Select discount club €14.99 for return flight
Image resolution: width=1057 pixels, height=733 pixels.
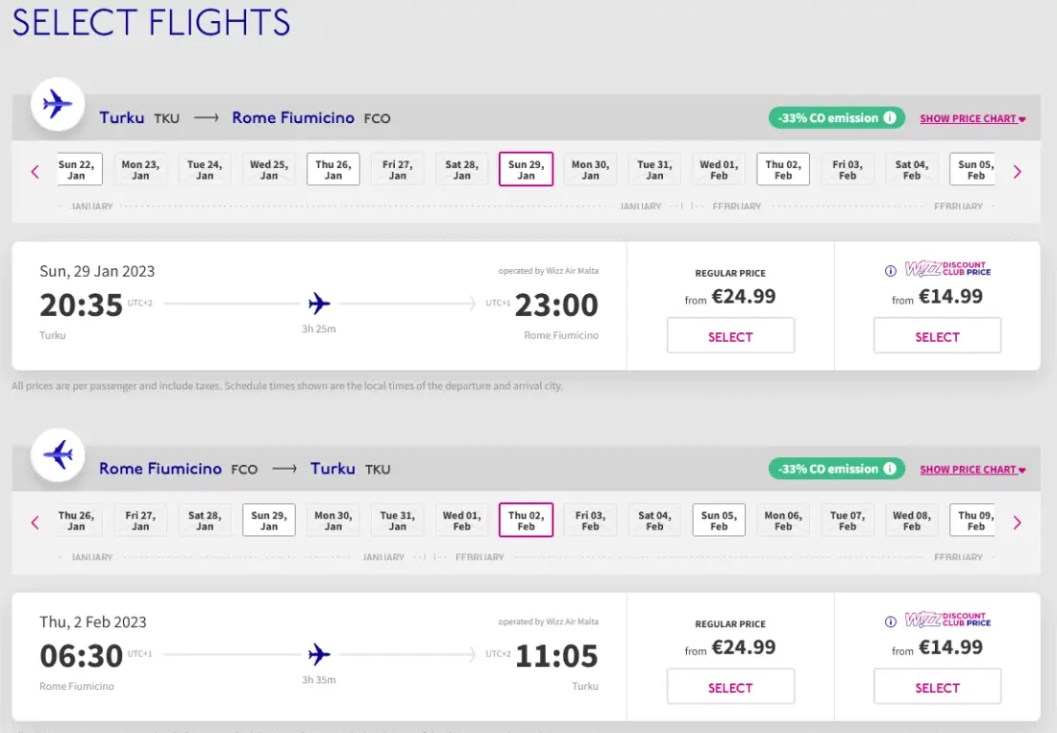[937, 687]
